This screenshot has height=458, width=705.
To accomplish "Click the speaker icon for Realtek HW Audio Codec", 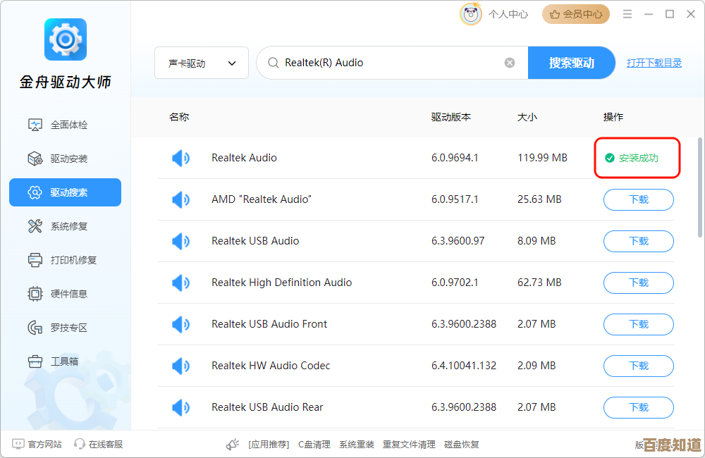I will pyautogui.click(x=181, y=366).
